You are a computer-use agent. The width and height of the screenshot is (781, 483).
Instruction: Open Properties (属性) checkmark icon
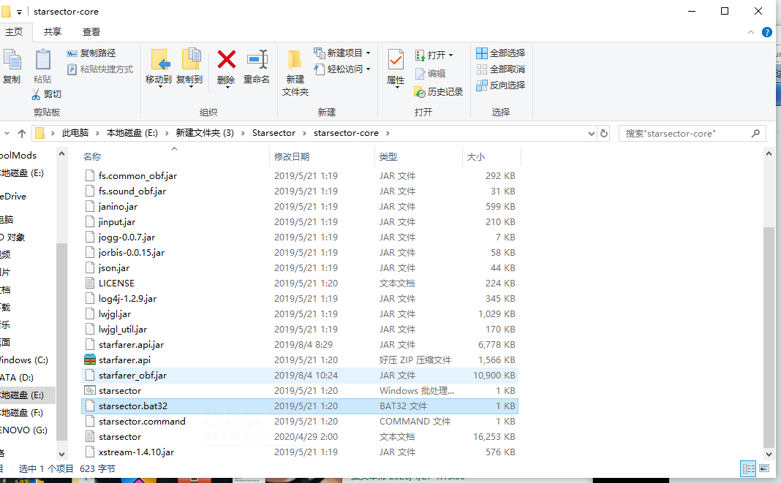[x=396, y=61]
